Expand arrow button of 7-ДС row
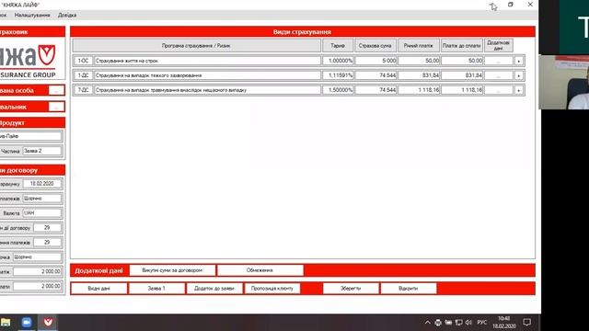The image size is (589, 331). [519, 90]
